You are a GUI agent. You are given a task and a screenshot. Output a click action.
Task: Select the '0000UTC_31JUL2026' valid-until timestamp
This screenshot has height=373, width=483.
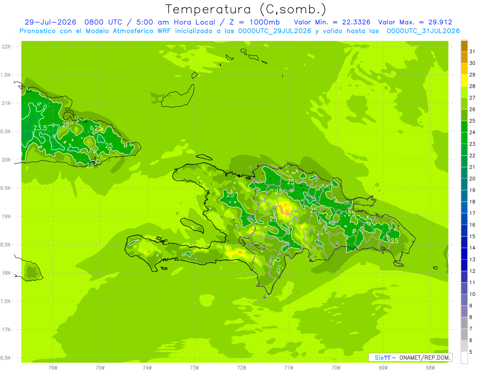(423, 31)
